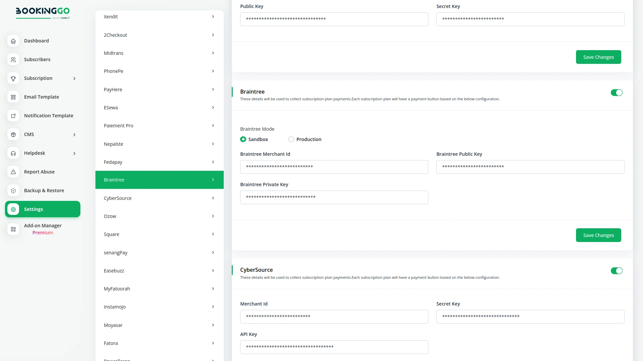Select the Report Abuse warning icon
643x361 pixels.
13,172
